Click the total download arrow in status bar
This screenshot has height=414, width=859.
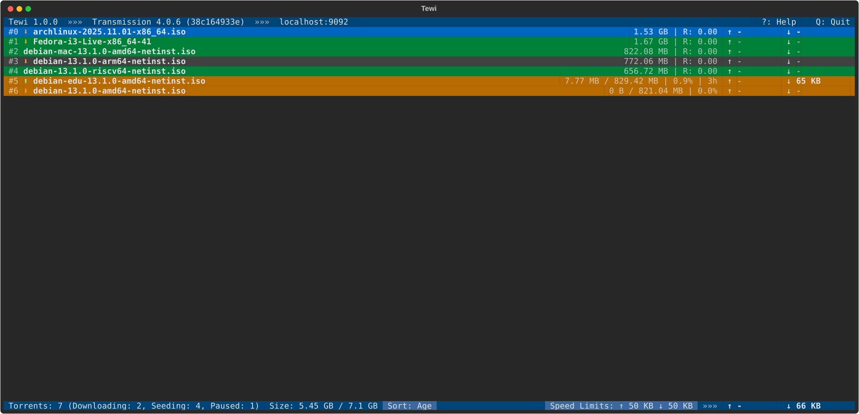[x=789, y=406]
